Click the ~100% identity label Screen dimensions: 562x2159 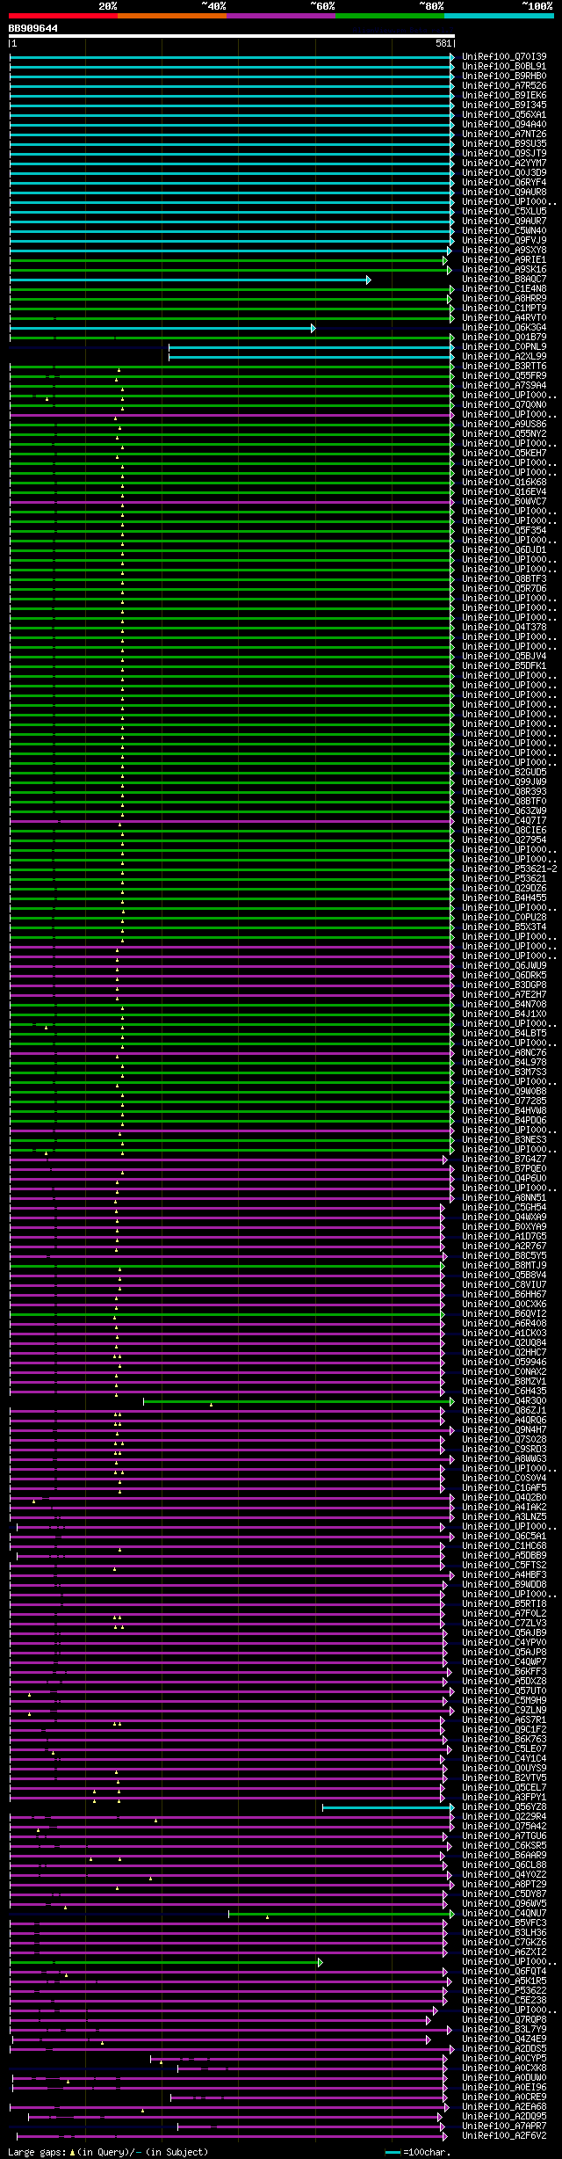coord(537,6)
